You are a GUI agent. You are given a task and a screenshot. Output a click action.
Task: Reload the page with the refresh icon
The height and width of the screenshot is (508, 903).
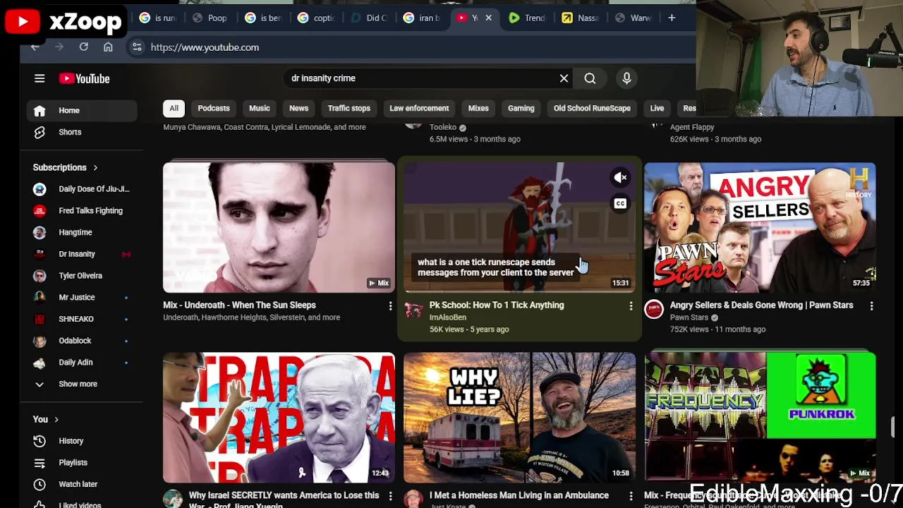[83, 47]
